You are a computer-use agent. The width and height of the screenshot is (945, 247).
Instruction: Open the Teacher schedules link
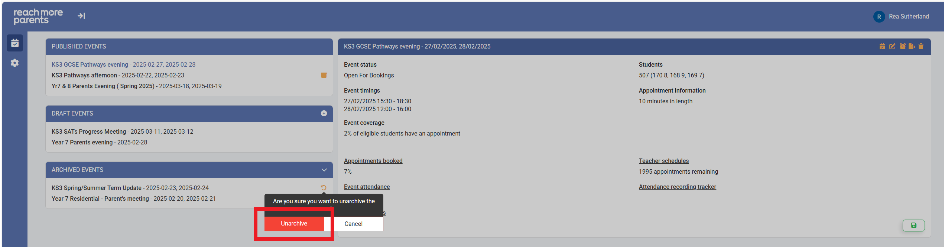[x=663, y=161]
